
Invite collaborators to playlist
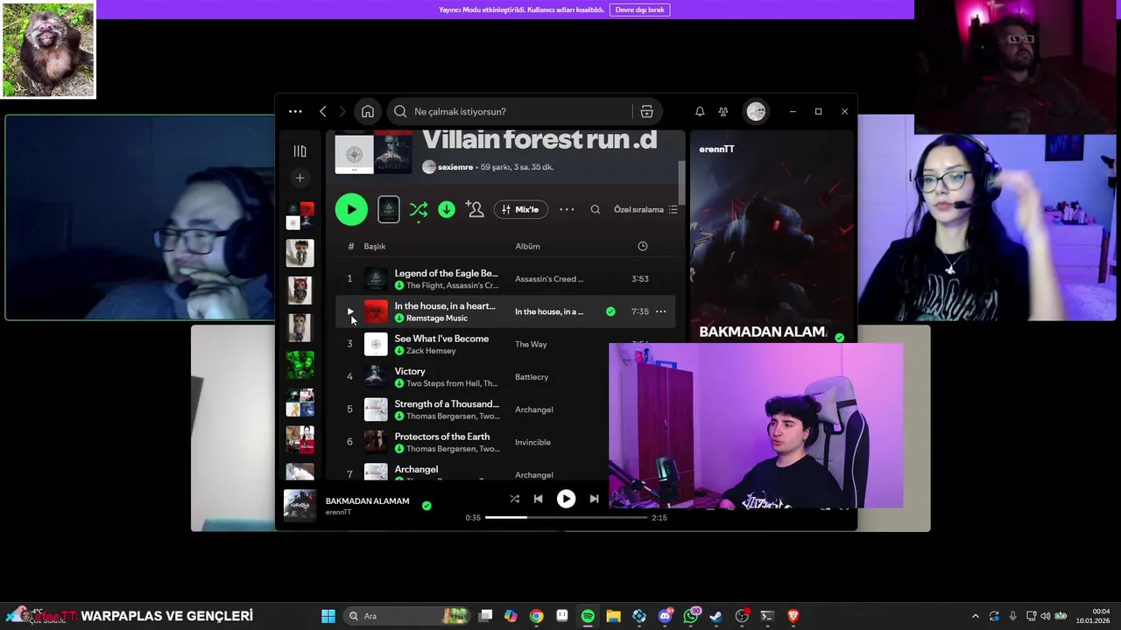pos(475,209)
